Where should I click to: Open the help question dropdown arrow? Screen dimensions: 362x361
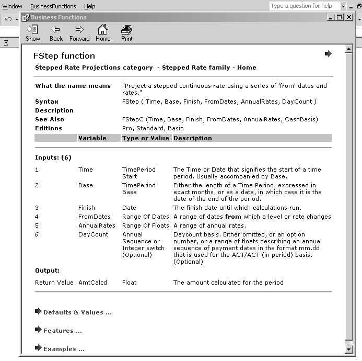[x=343, y=6]
